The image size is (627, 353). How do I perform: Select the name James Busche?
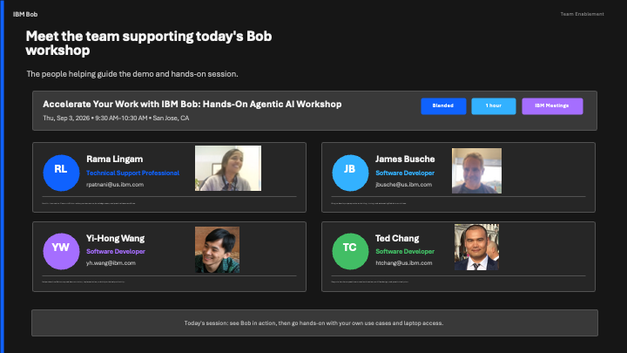point(405,160)
